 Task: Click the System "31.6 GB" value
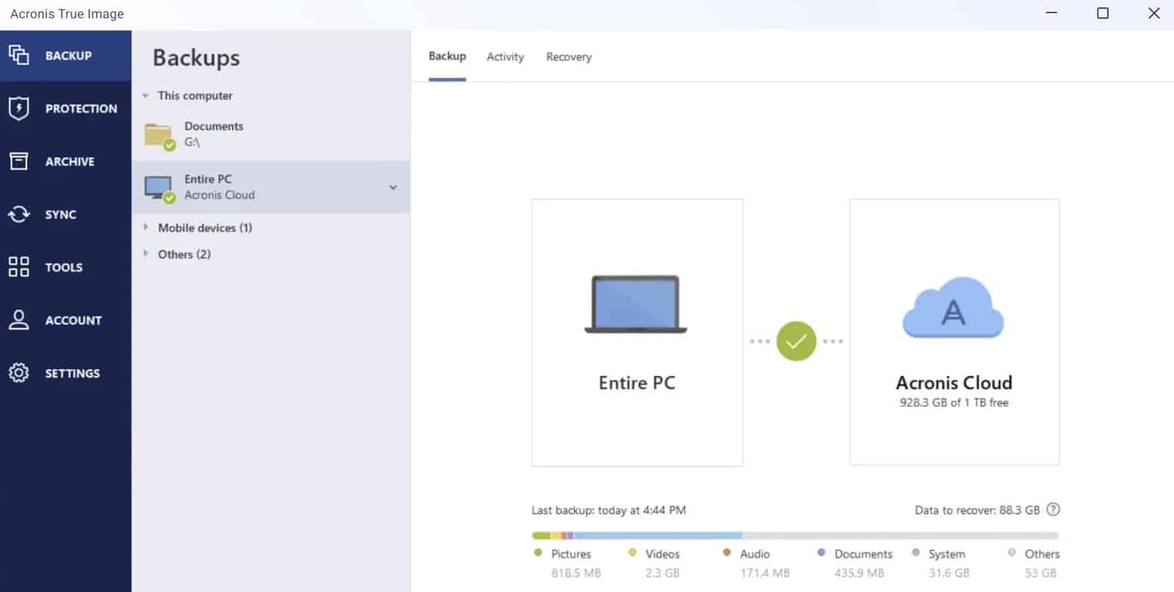point(950,573)
